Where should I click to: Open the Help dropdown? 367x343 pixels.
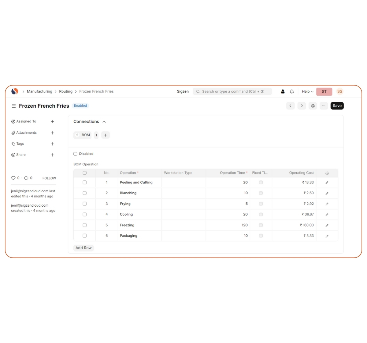(307, 91)
